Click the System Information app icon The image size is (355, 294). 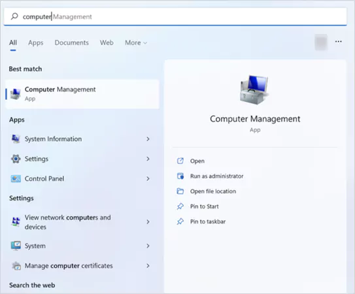pos(16,139)
